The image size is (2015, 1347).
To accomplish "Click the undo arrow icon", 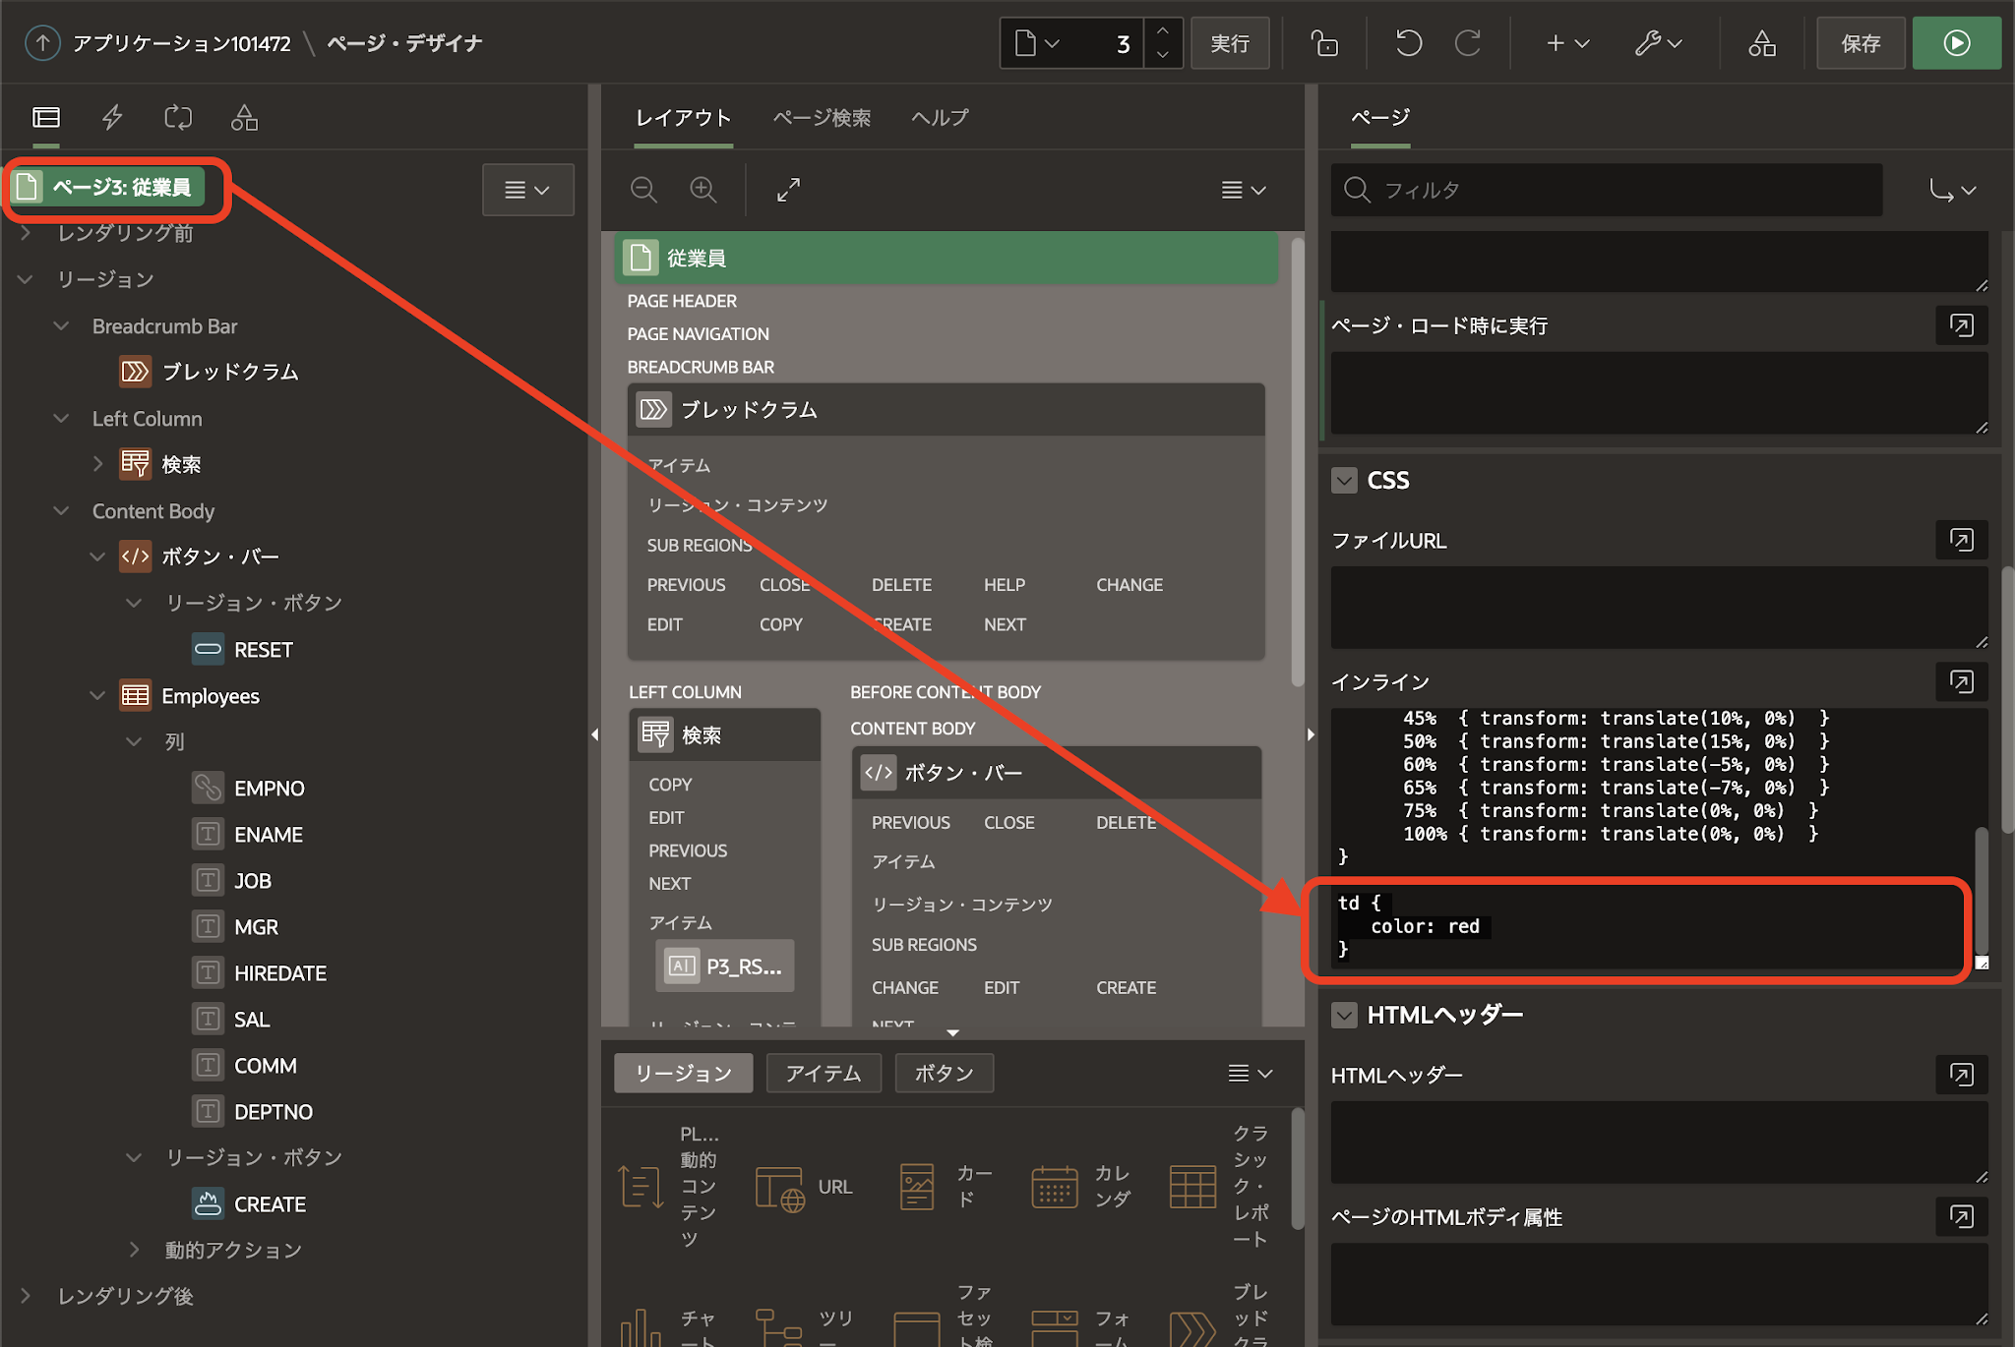I will click(1408, 43).
